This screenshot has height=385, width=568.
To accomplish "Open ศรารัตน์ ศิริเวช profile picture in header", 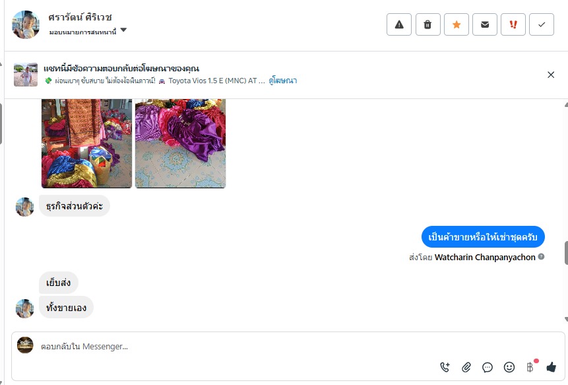I will [x=26, y=24].
